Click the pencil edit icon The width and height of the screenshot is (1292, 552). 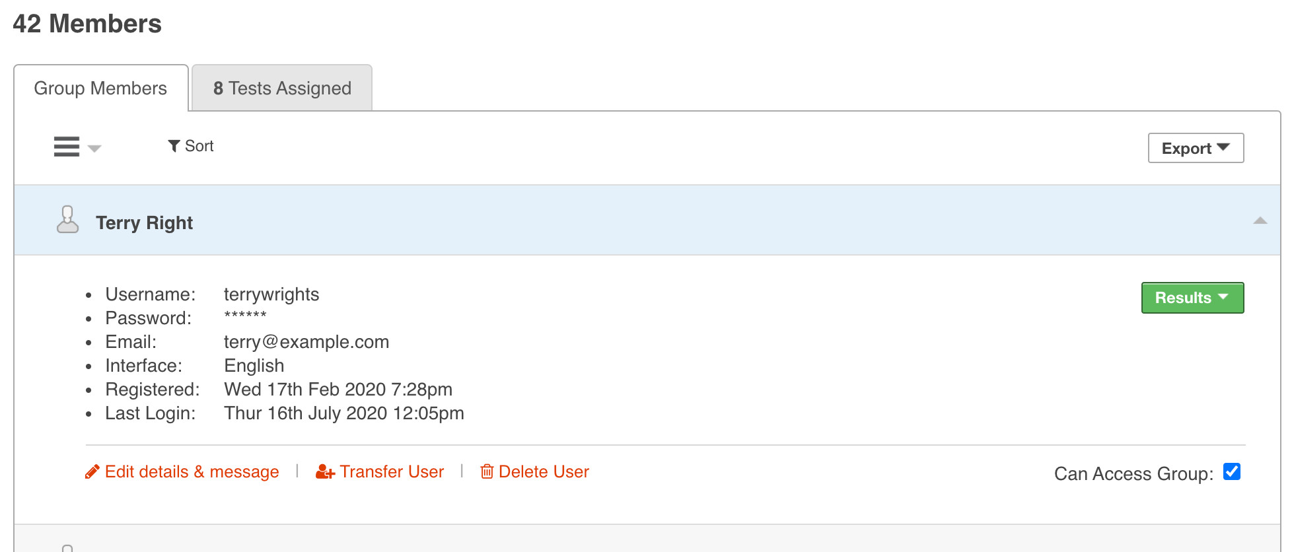(92, 472)
